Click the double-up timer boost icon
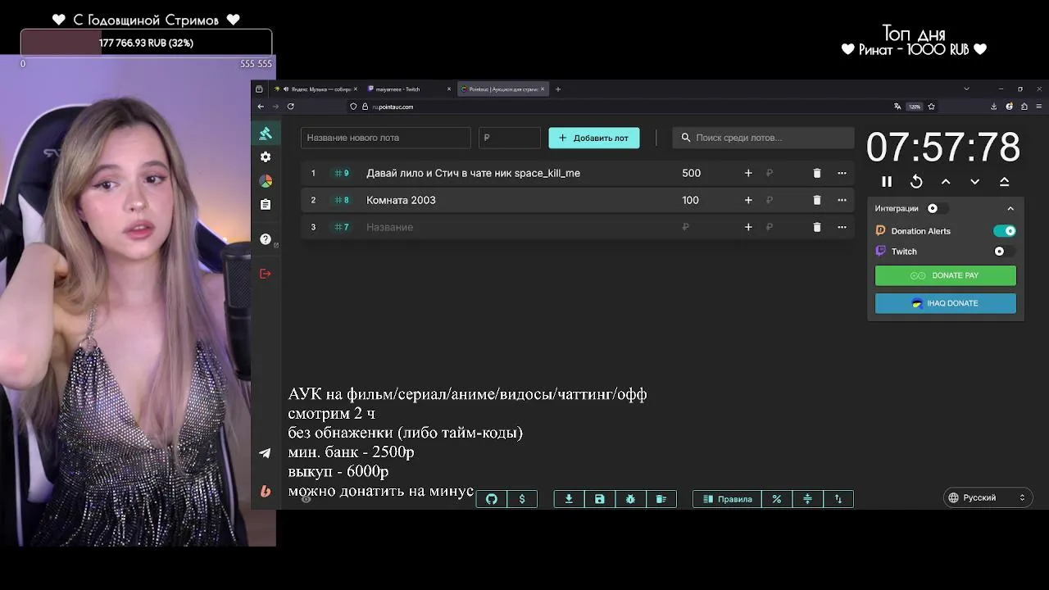Screen dimensions: 1049x590 point(1005,182)
